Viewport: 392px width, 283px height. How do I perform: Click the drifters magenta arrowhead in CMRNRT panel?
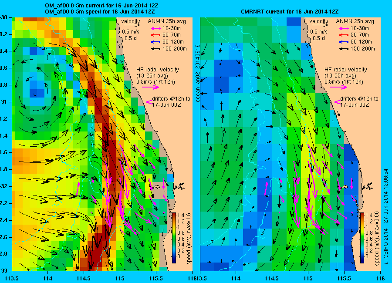pos(337,102)
